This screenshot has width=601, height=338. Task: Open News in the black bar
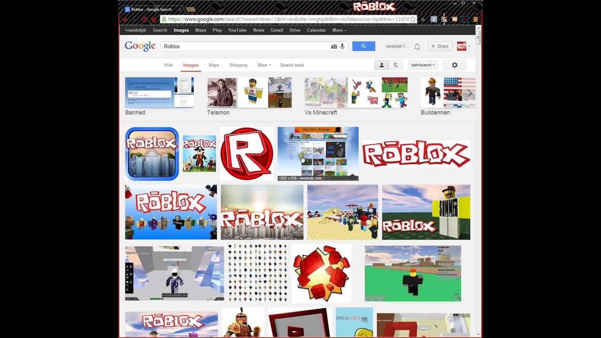pyautogui.click(x=259, y=30)
